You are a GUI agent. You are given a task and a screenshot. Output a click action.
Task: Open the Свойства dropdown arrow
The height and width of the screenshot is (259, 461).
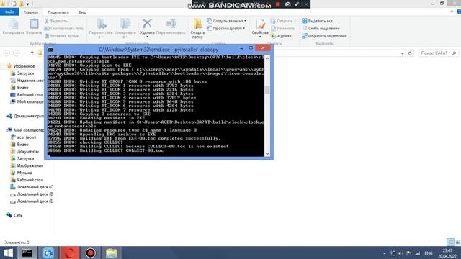click(x=260, y=37)
